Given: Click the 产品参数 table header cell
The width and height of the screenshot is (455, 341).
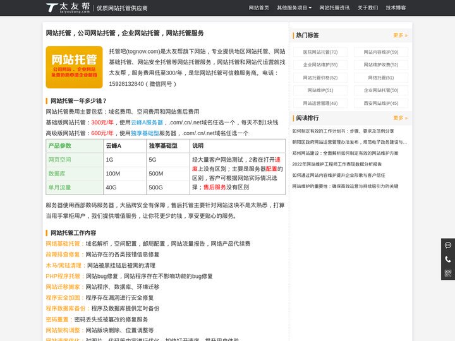Looking at the screenshot, I should coord(75,146).
